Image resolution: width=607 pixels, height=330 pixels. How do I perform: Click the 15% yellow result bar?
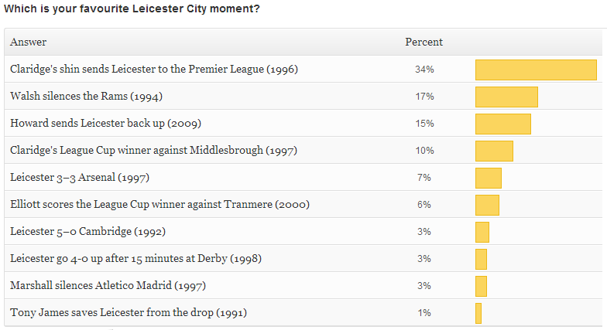point(503,124)
